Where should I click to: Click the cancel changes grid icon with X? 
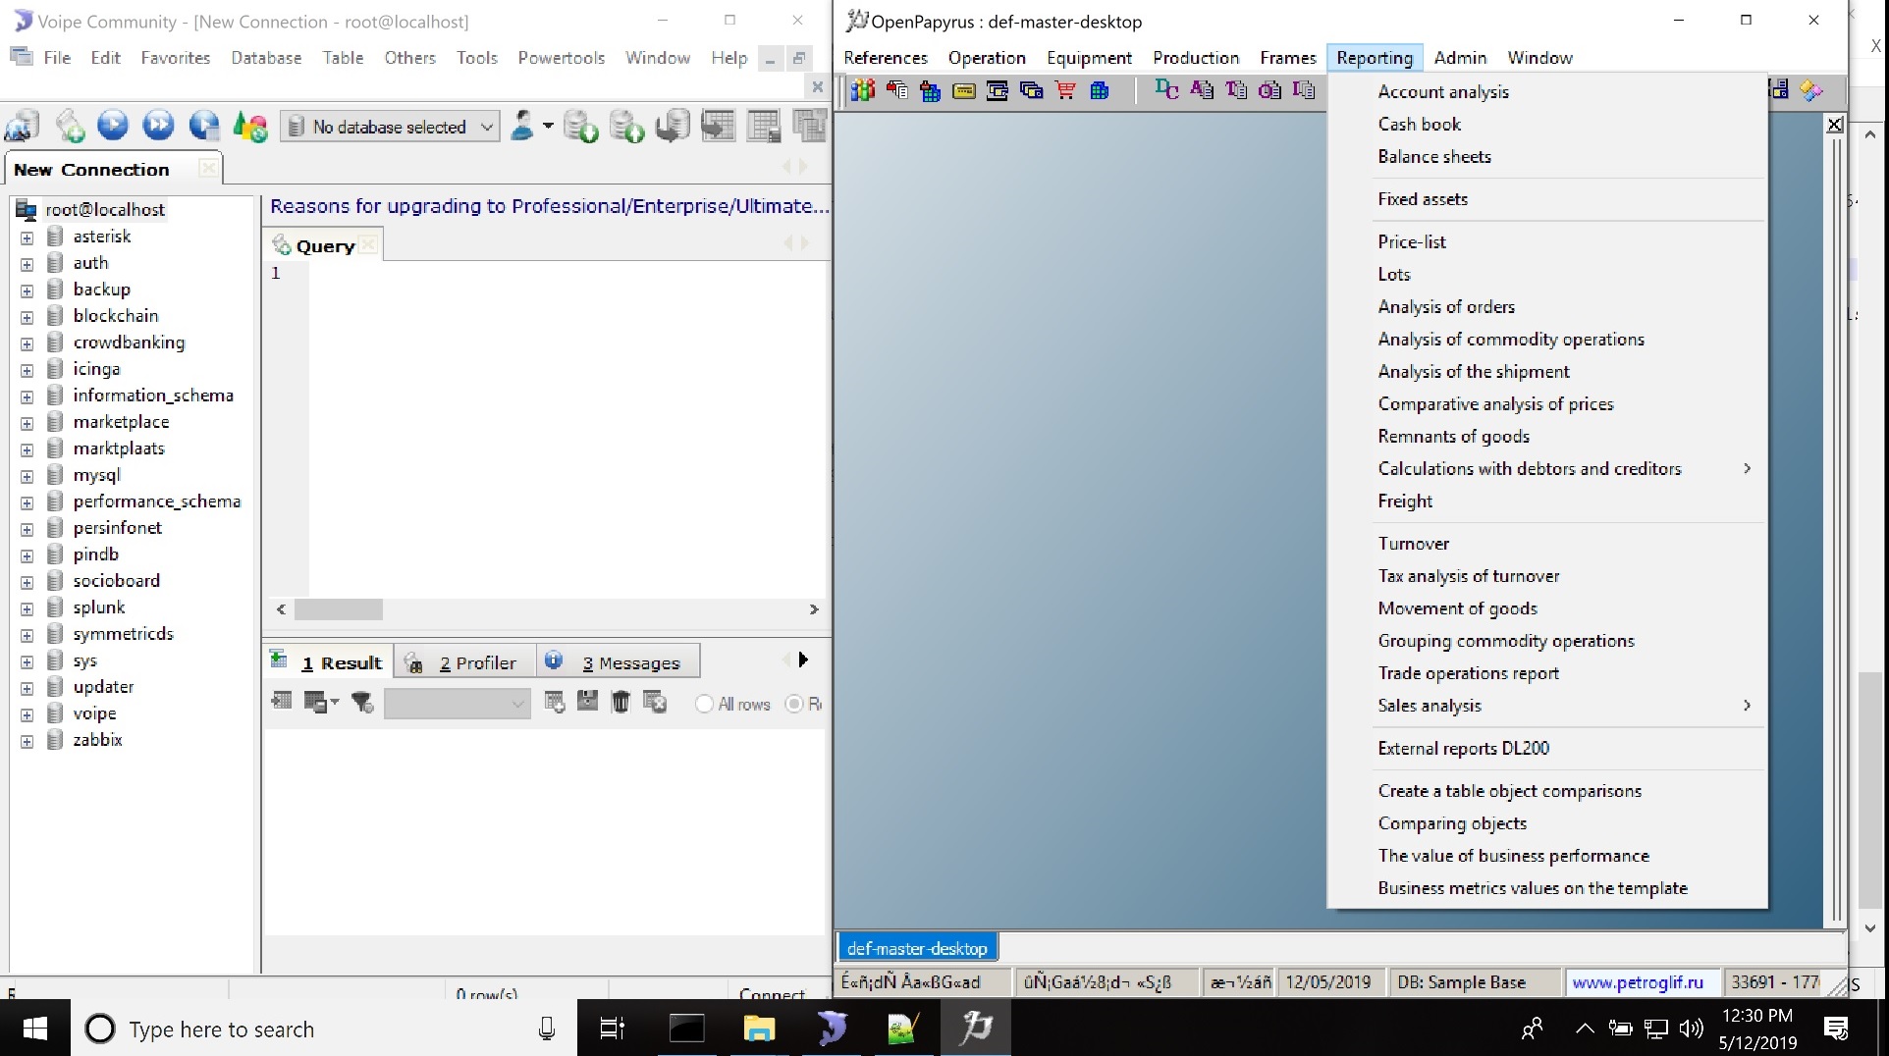(655, 702)
